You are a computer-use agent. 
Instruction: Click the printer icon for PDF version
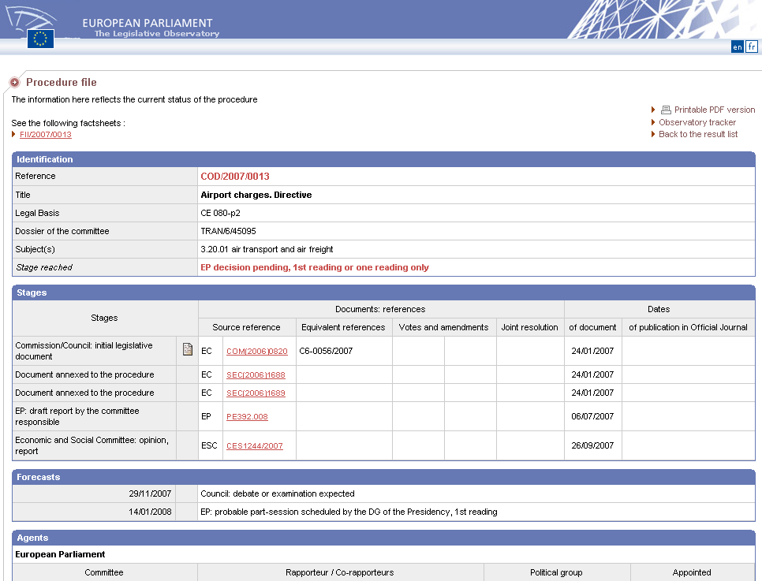coord(666,110)
